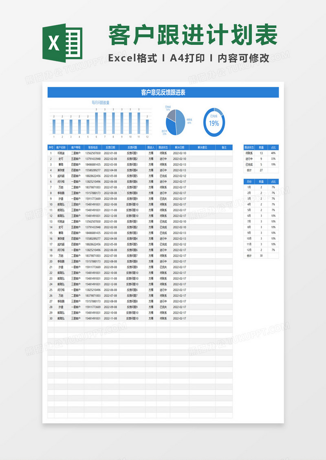Image resolution: width=326 pixels, height=460 pixels.
Task: Click 五星客户 in row 2
Action: click(x=76, y=159)
